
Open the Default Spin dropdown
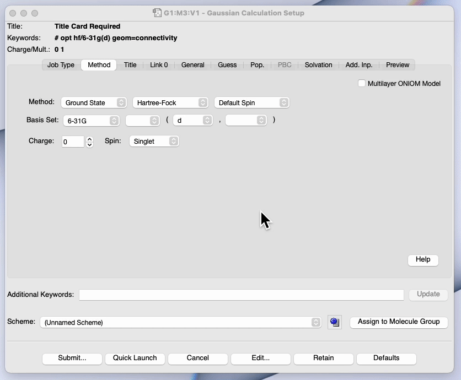tap(252, 102)
